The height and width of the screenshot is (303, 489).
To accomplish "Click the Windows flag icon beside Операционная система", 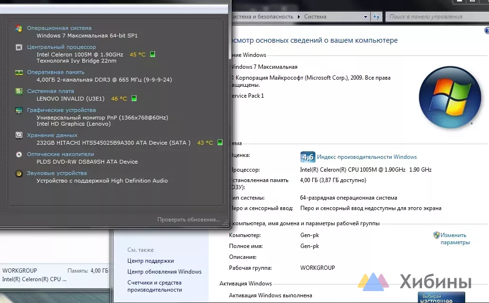I will [19, 28].
